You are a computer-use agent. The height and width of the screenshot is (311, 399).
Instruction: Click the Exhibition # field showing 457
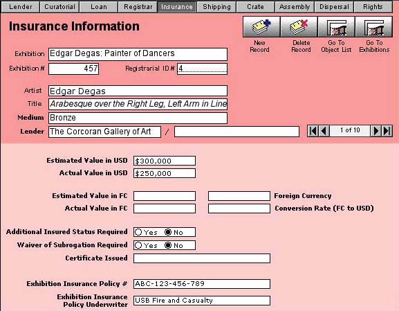click(x=73, y=69)
